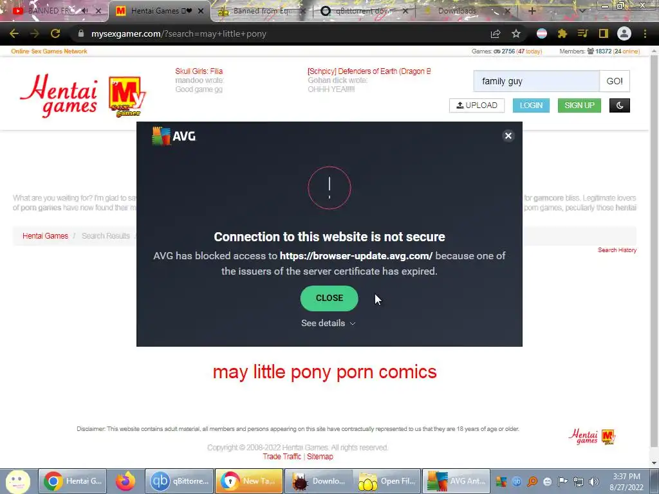Viewport: 659px width, 494px height.
Task: Switch to qBittorrent in the taskbar
Action: pyautogui.click(x=179, y=481)
